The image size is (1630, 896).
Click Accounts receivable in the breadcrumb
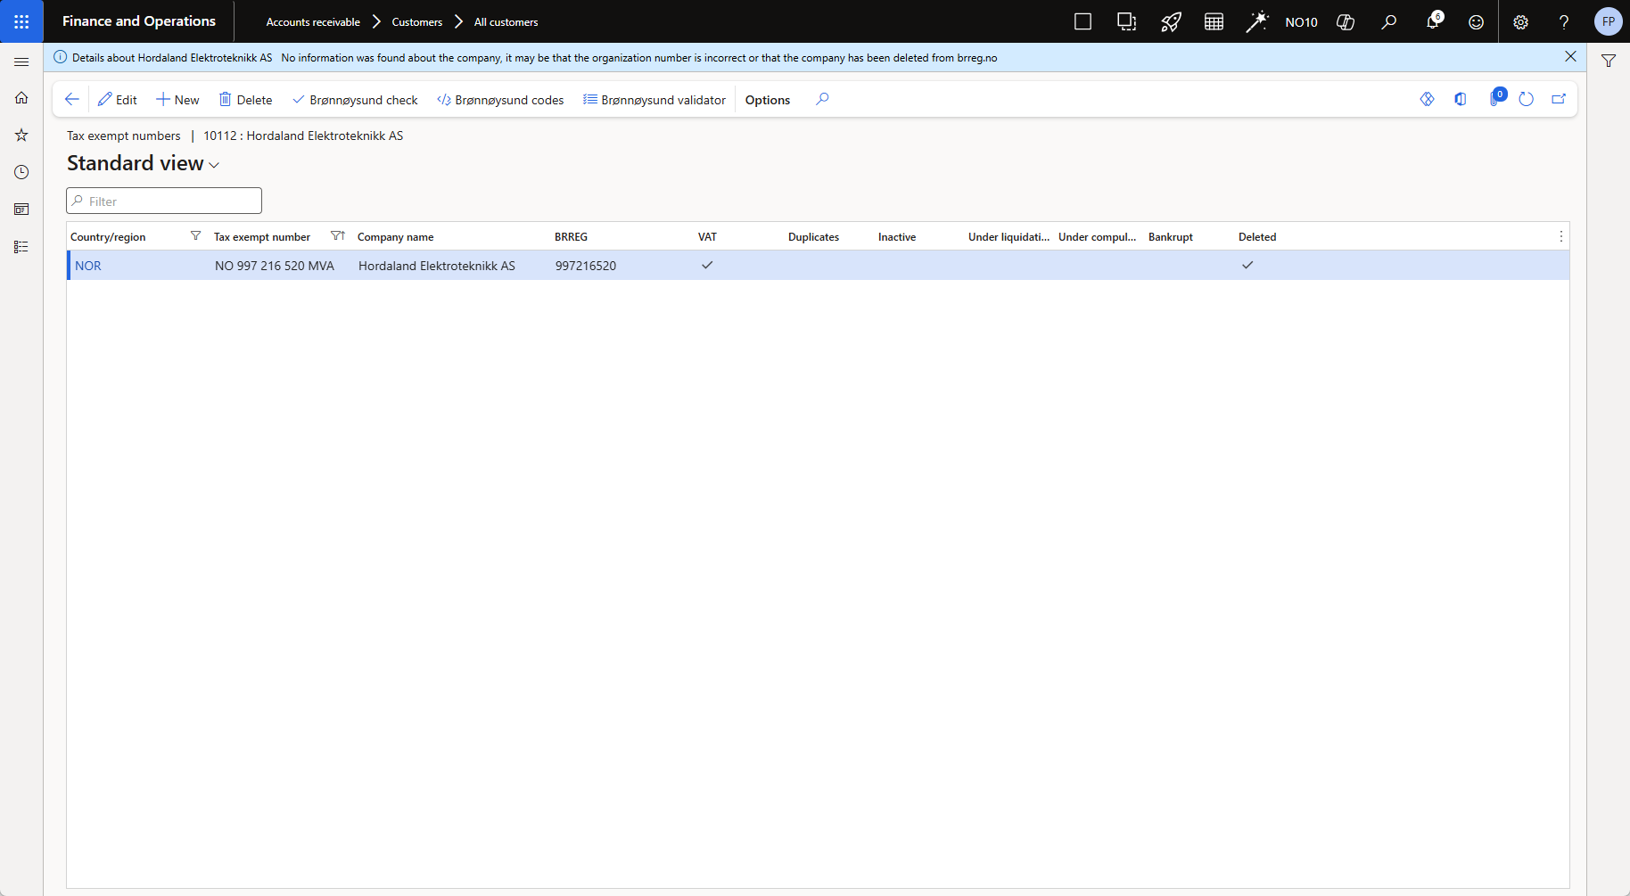tap(313, 22)
